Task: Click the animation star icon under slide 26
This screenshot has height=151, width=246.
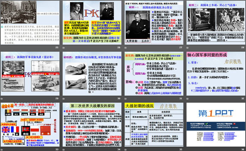Action: [x=64, y=48]
